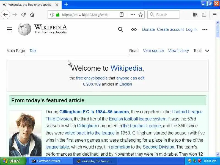The height and width of the screenshot is (165, 220).
Task: Click the vertical scrollbar thumb
Action: click(x=218, y=31)
